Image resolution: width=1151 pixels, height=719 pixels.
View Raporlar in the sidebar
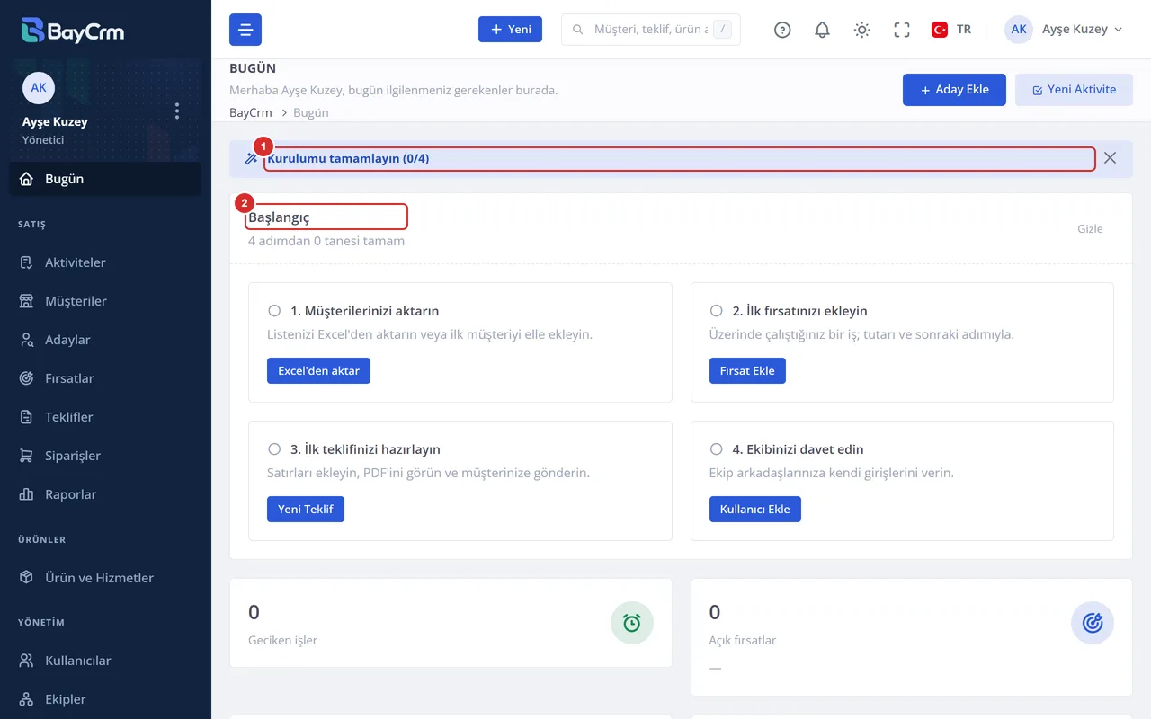[x=105, y=494]
